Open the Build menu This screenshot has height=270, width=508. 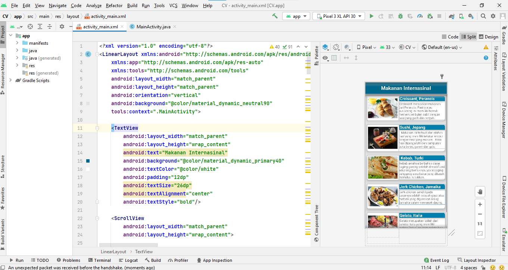pyautogui.click(x=132, y=6)
